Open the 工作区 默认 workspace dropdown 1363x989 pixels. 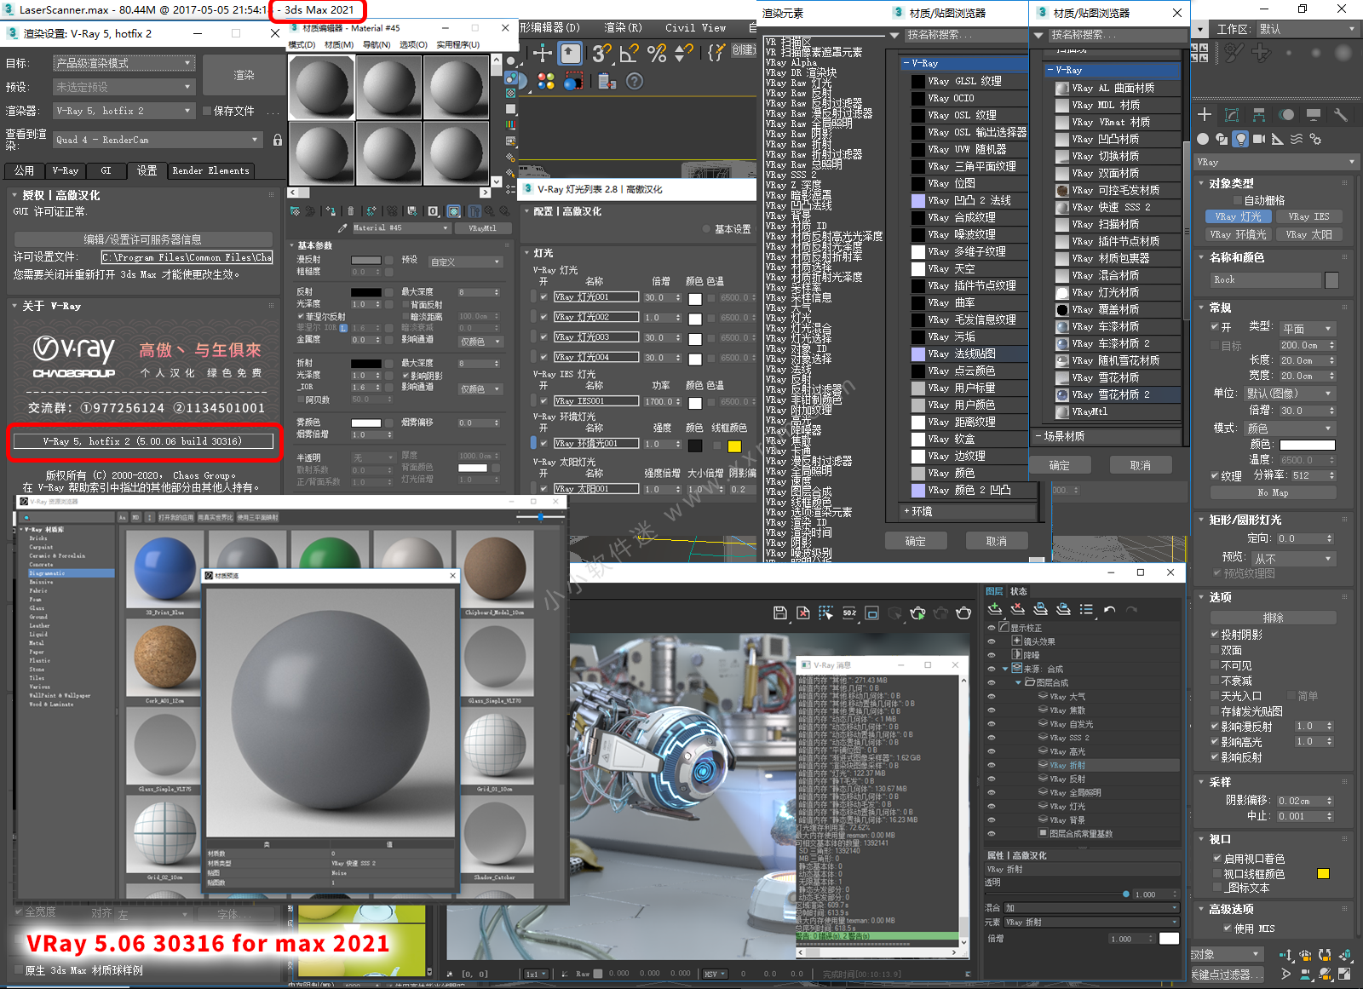[1308, 29]
